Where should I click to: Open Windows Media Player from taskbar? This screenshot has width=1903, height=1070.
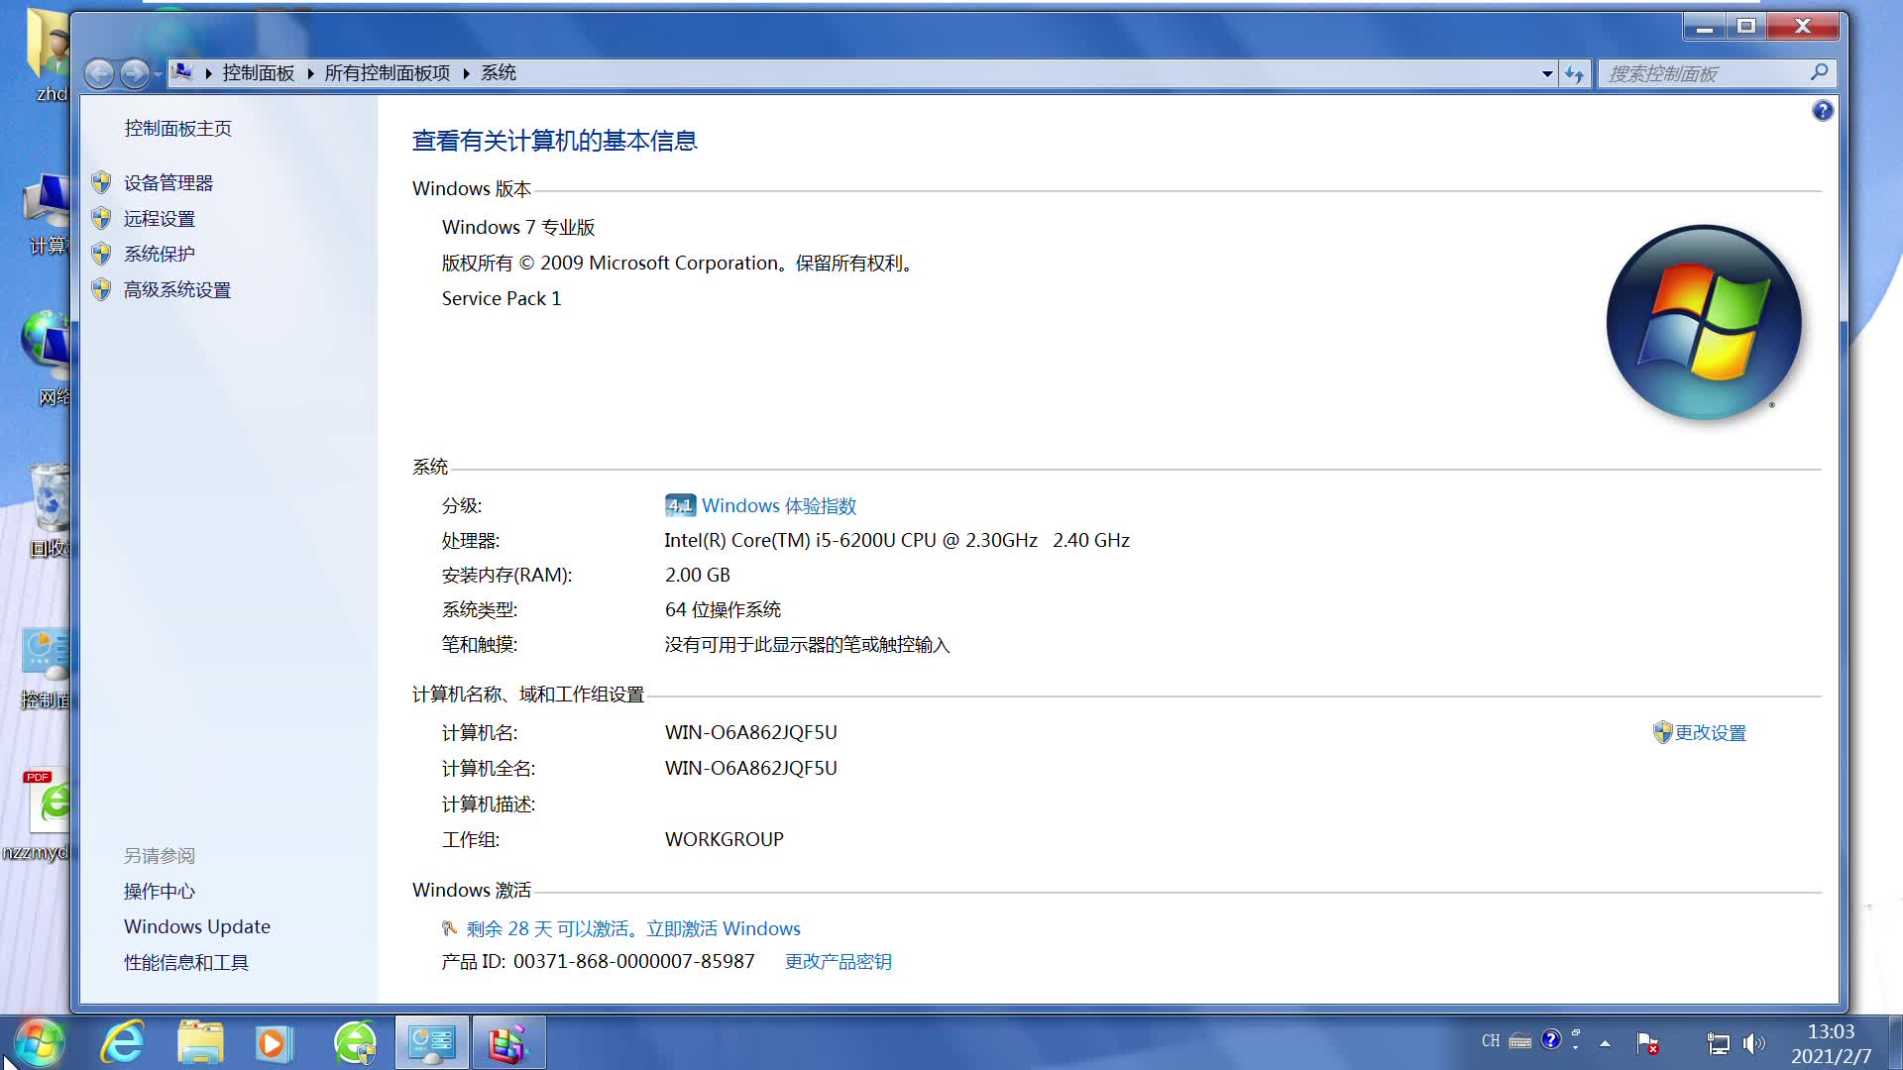click(x=274, y=1042)
